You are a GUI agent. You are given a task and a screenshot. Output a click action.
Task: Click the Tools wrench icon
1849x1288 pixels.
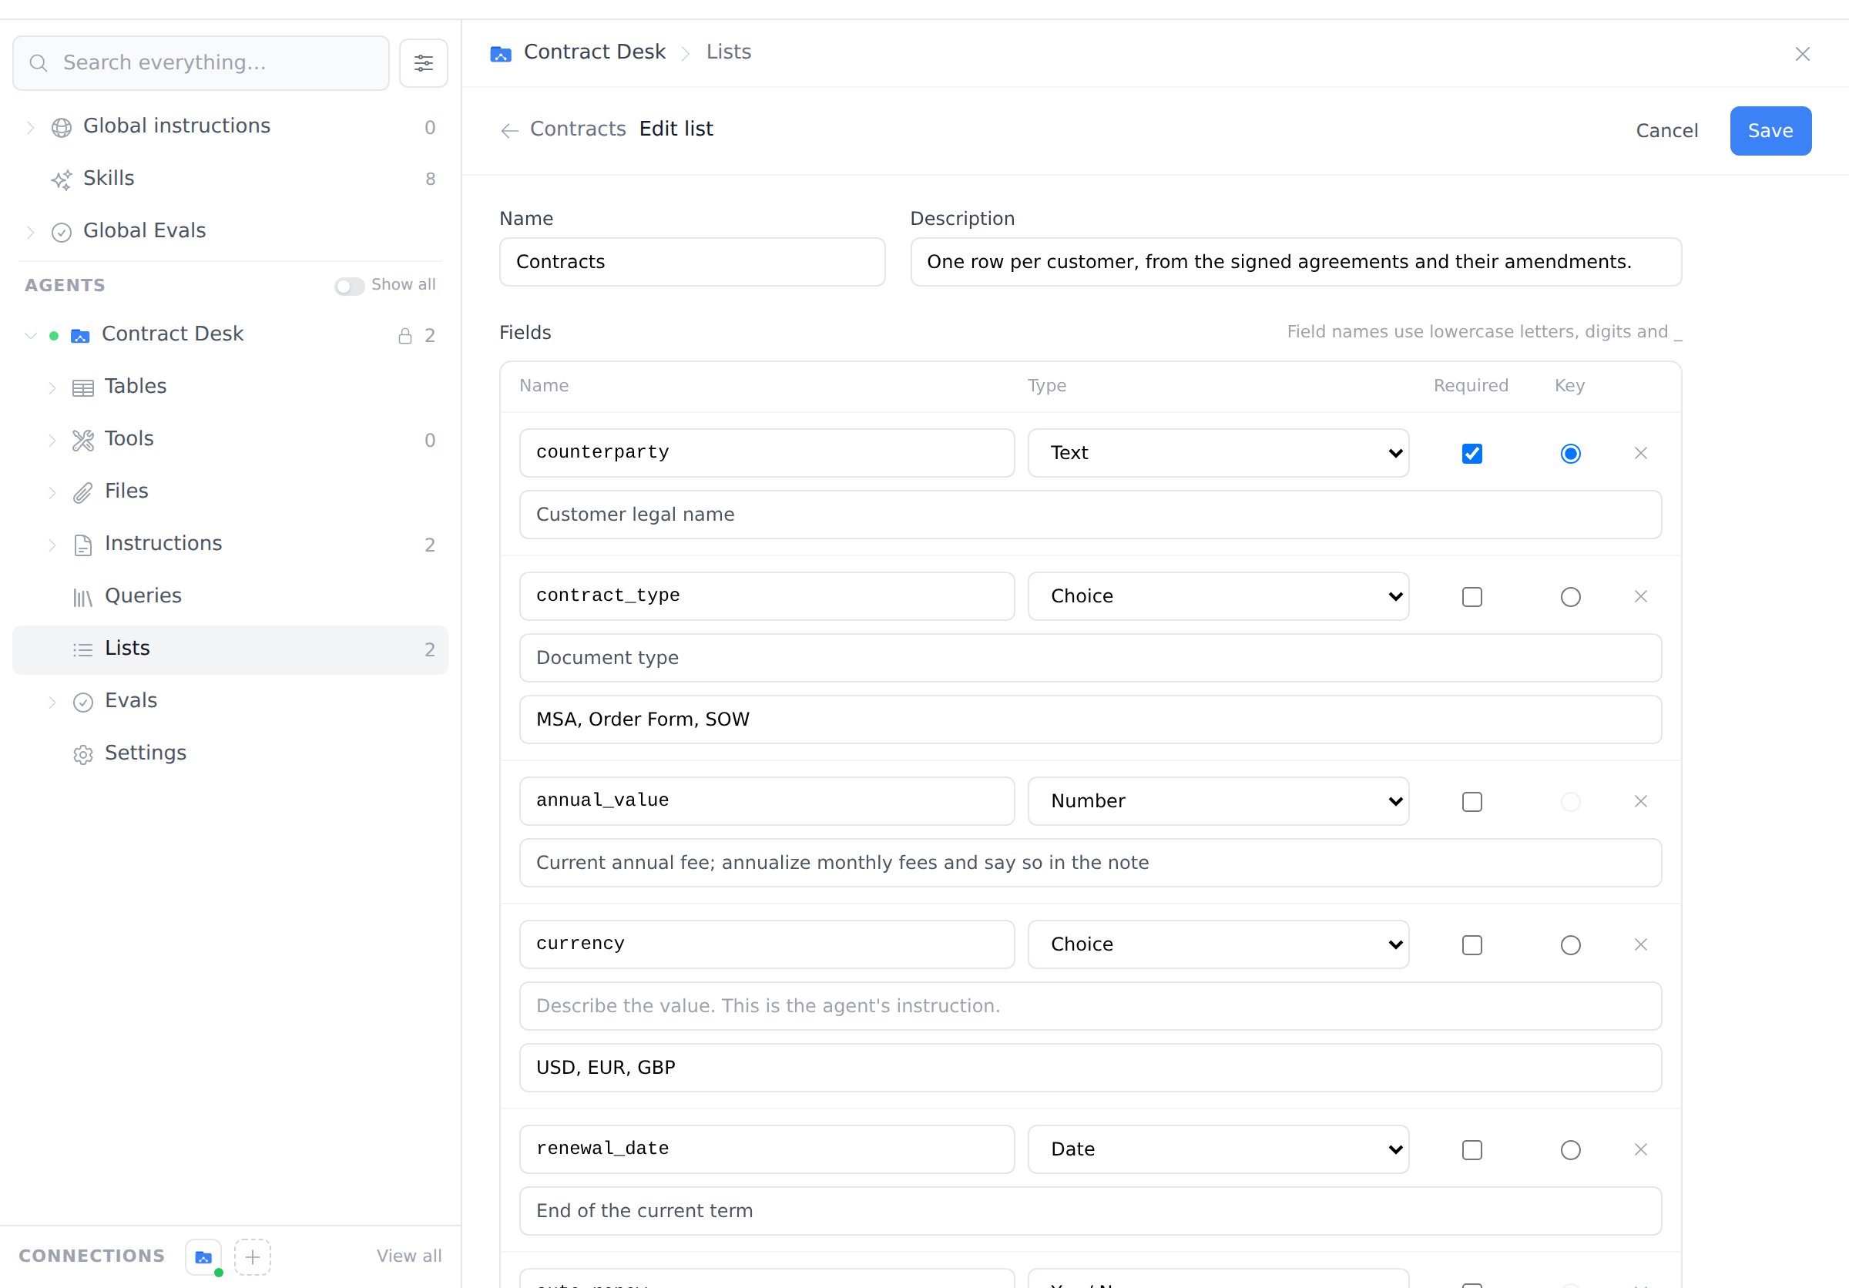point(83,441)
